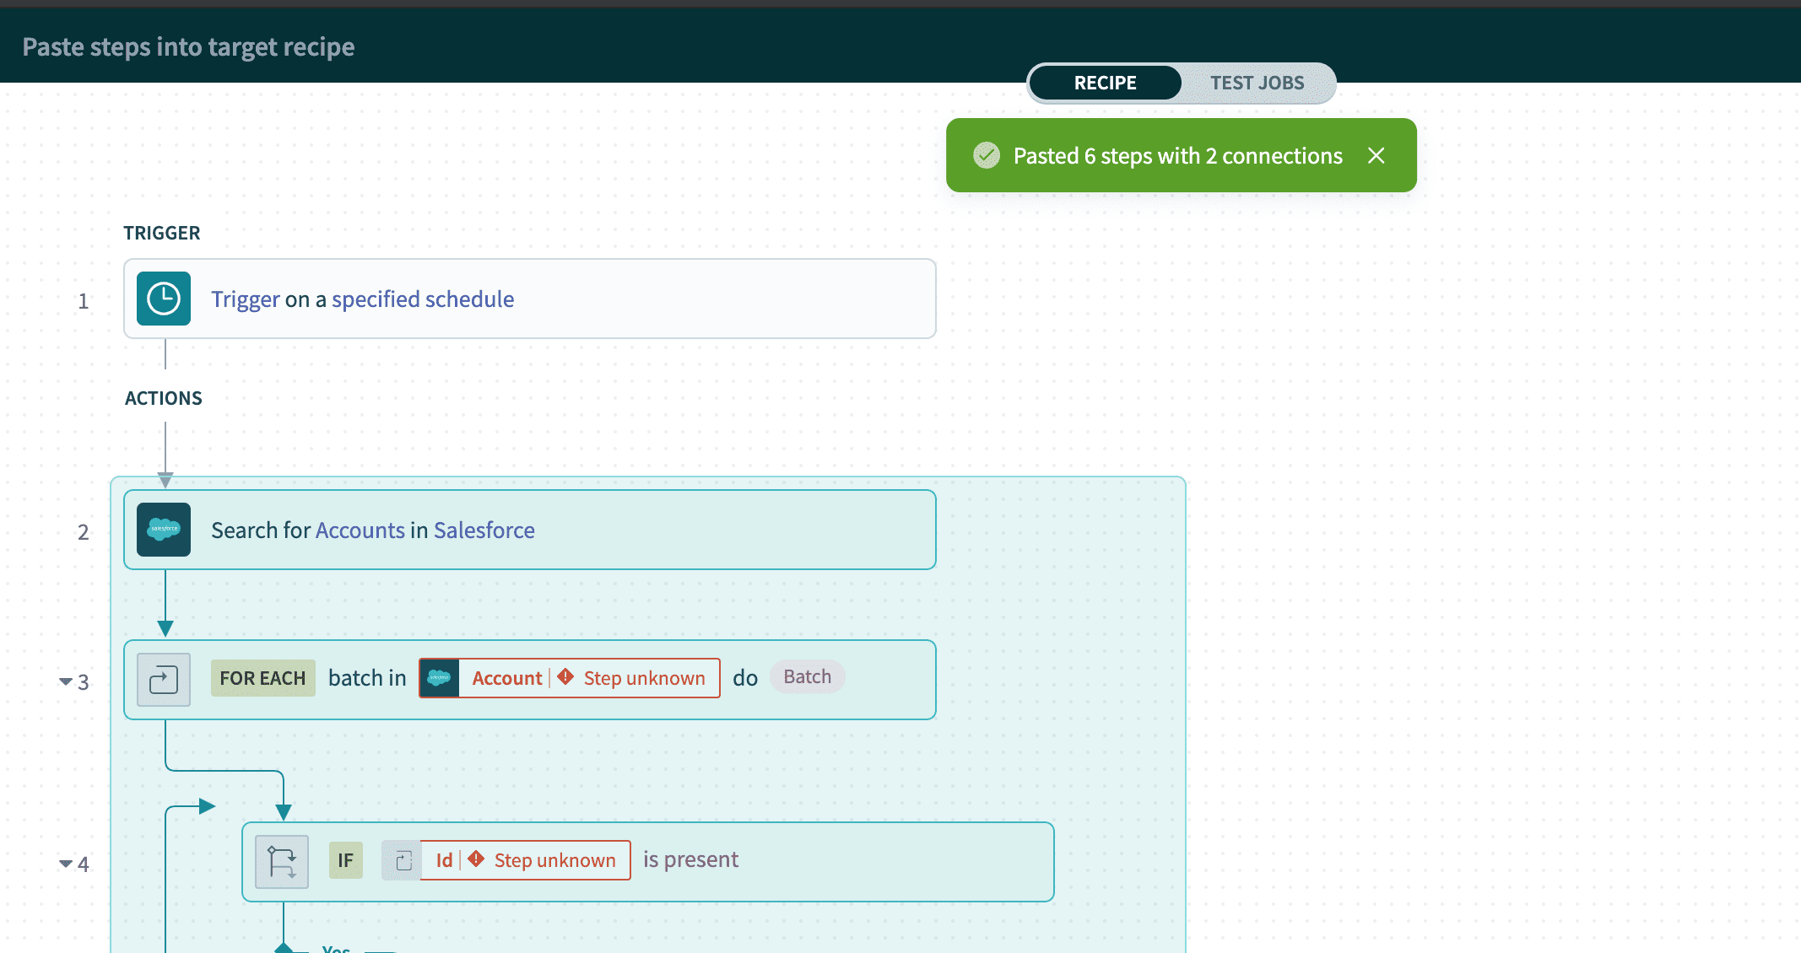Click the Id Step unknown field
Screen dimensions: 1801x953
(525, 858)
